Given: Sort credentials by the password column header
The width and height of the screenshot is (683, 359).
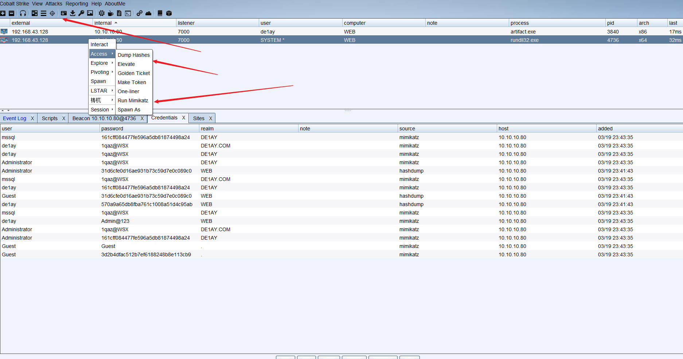Looking at the screenshot, I should 149,129.
